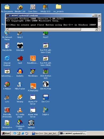Launch Blender 1.60 from the desktop
The image size is (104, 139).
(x=20, y=9)
